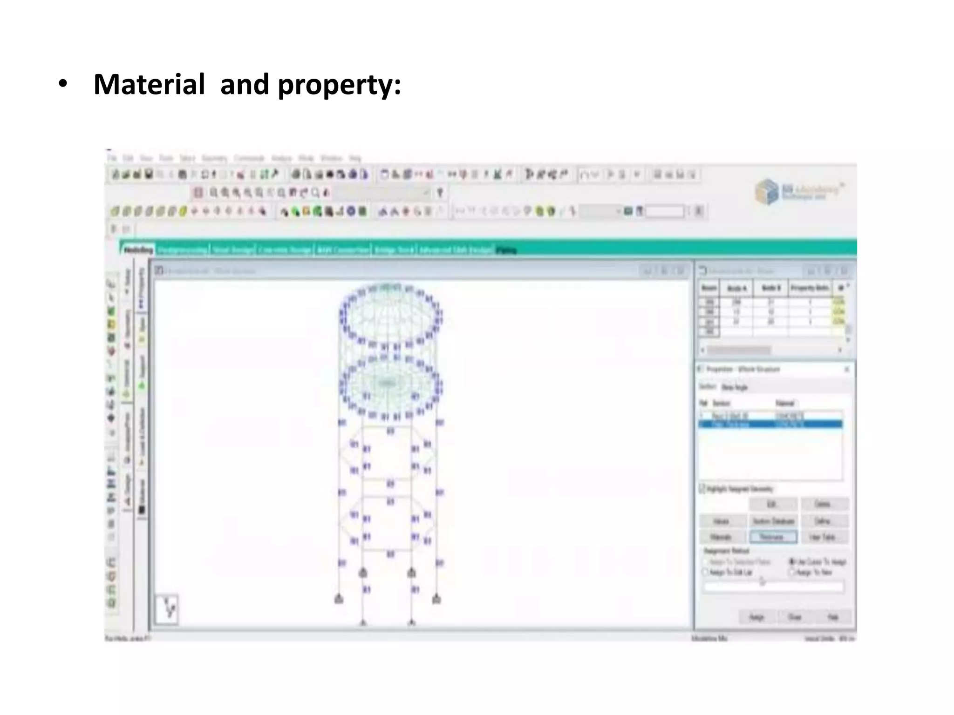Click the red grid icon before zoom tools
This screenshot has height=715, width=954.
coord(198,192)
